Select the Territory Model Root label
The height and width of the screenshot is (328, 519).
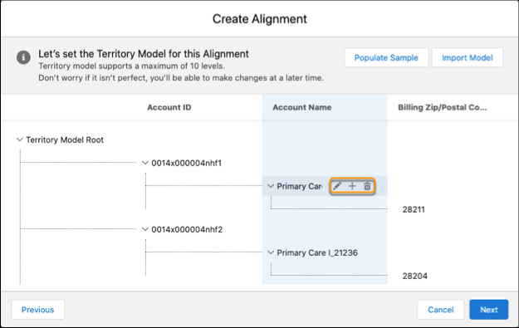click(65, 140)
